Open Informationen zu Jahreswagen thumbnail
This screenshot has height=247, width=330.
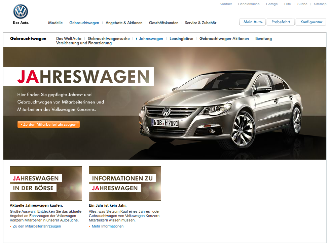[125, 183]
